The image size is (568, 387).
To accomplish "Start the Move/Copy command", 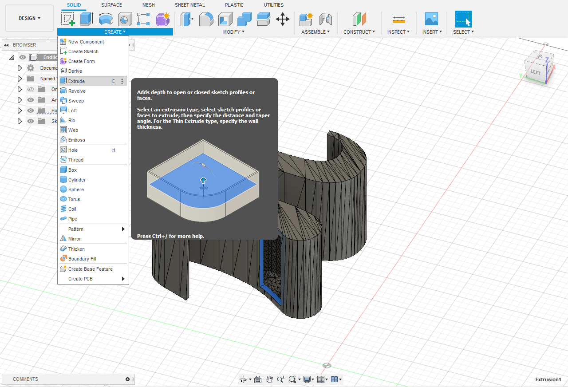I will 283,19.
